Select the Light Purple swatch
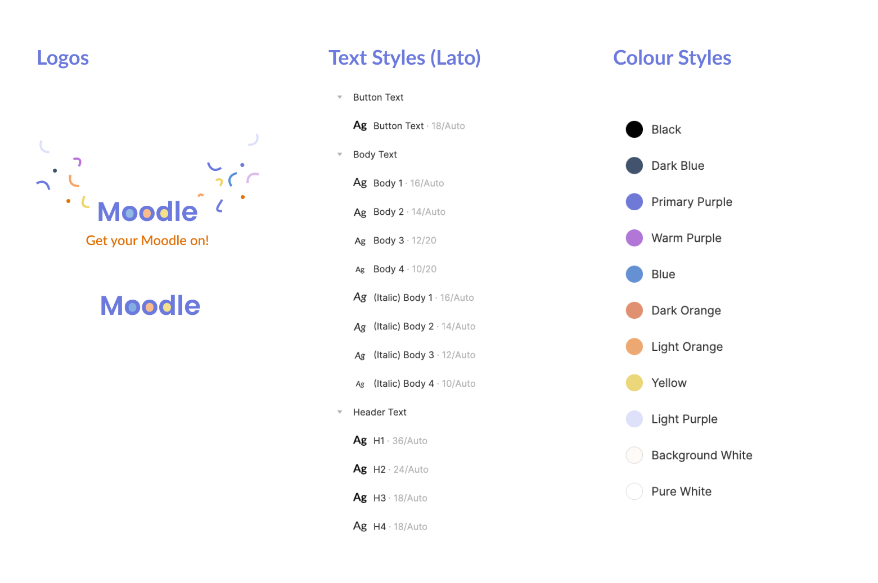The height and width of the screenshot is (583, 878). tap(634, 419)
